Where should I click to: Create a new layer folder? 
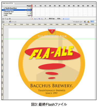click(x=7, y=19)
